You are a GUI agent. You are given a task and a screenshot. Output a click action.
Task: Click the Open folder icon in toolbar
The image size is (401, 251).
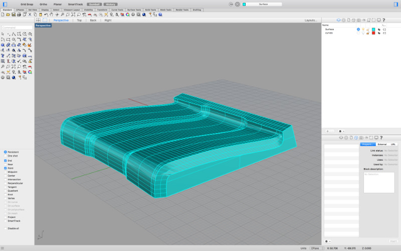coord(8,15)
